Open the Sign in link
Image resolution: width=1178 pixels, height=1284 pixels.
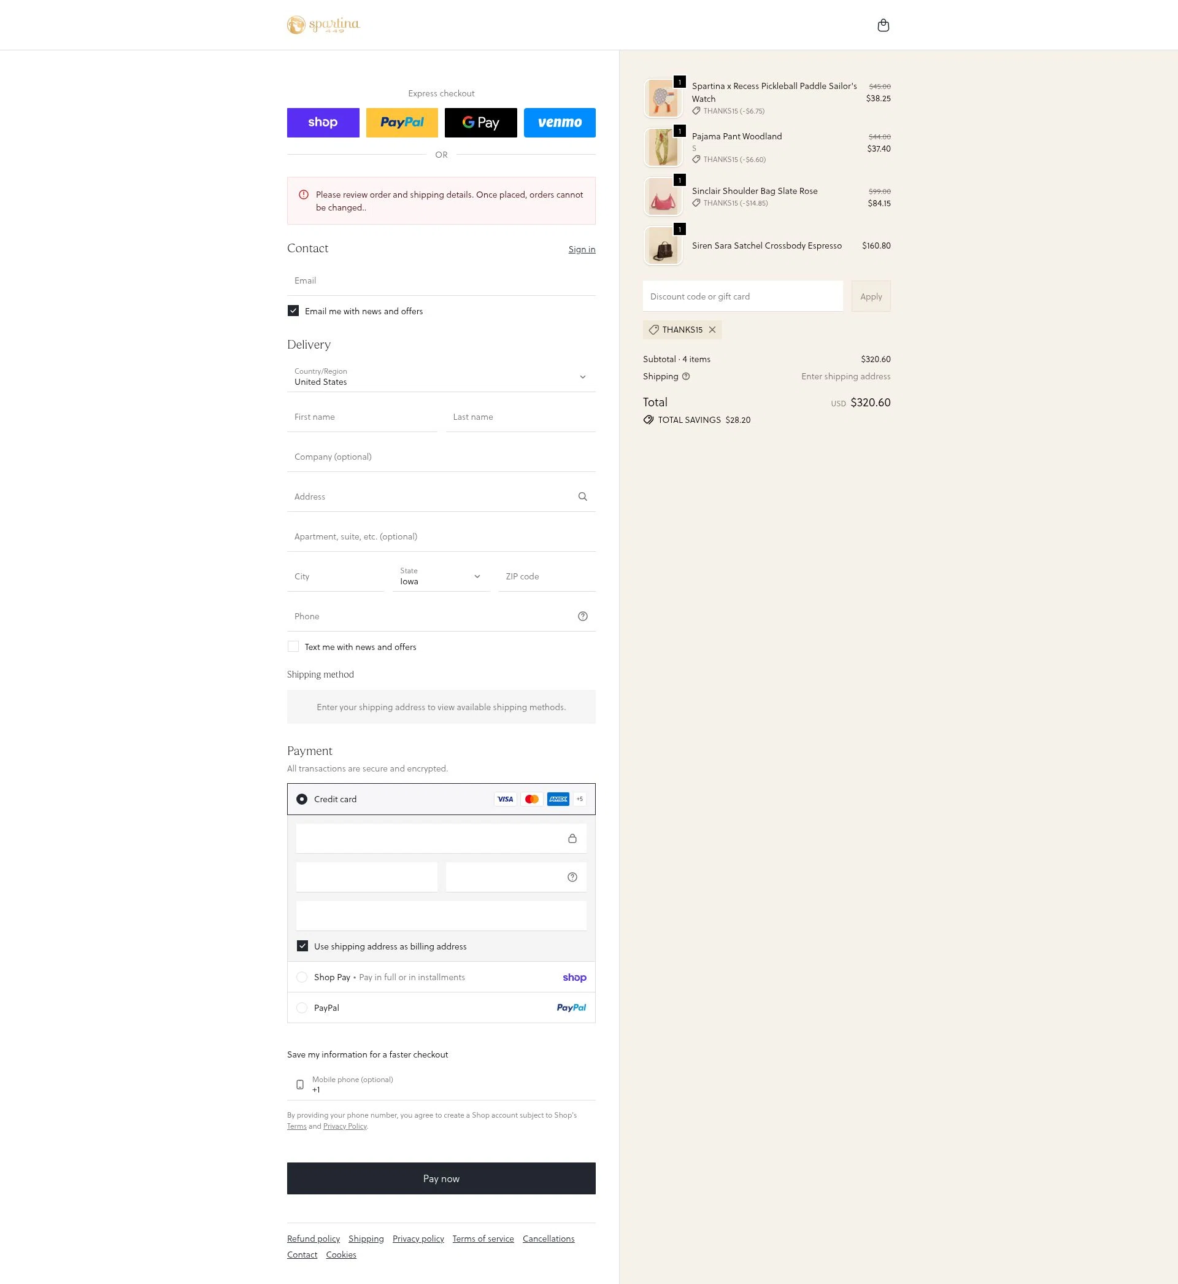pyautogui.click(x=582, y=249)
